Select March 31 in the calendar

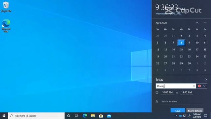coord(173,36)
